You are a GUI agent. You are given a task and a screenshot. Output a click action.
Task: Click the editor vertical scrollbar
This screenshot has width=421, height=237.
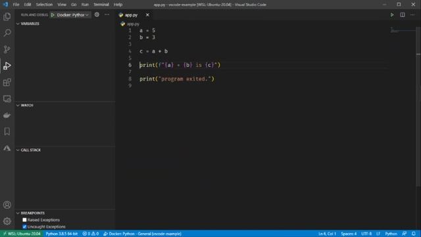418,107
